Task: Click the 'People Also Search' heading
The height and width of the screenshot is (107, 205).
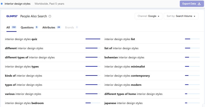Action: [33, 16]
